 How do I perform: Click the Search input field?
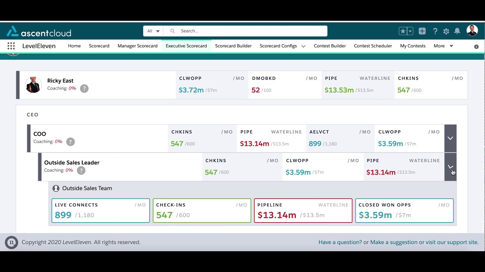245,31
